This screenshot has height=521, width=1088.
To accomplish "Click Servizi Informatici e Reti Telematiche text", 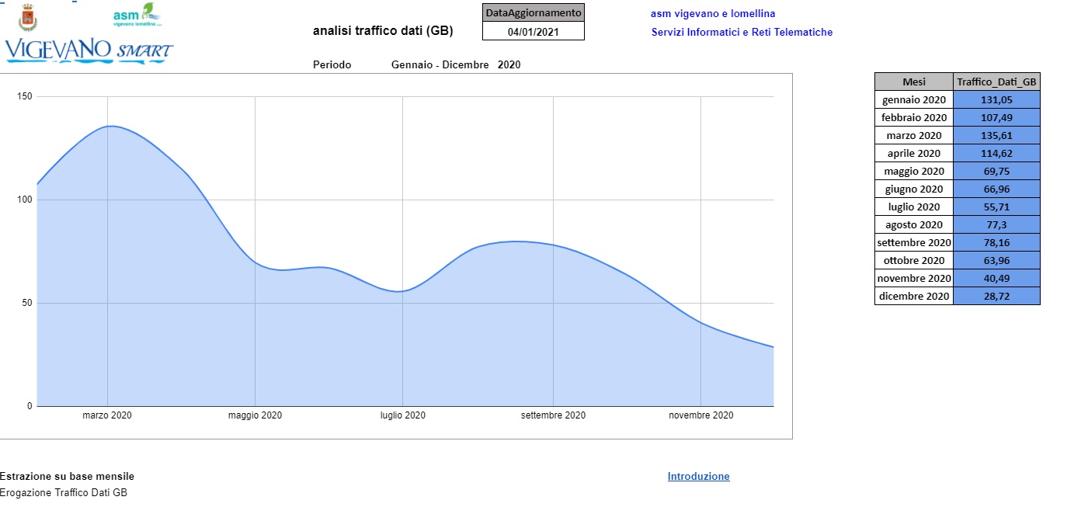I will pyautogui.click(x=742, y=33).
